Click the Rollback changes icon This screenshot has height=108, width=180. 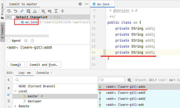click(15, 11)
